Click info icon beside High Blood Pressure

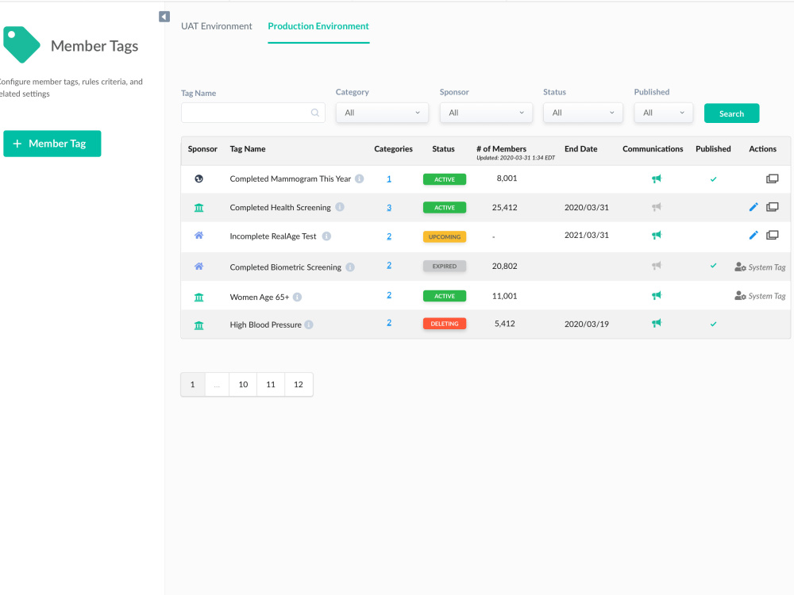[x=309, y=324]
